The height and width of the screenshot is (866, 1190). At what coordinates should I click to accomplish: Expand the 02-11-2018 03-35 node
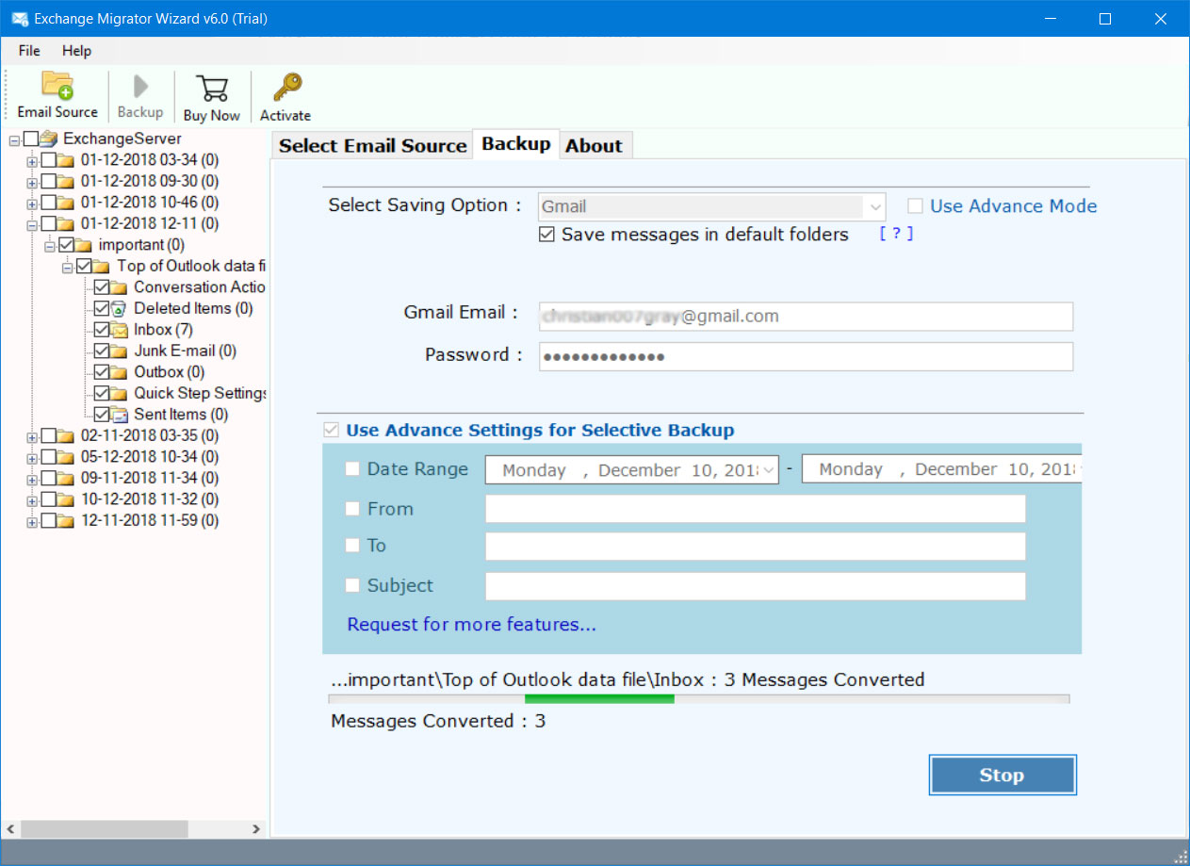coord(32,436)
